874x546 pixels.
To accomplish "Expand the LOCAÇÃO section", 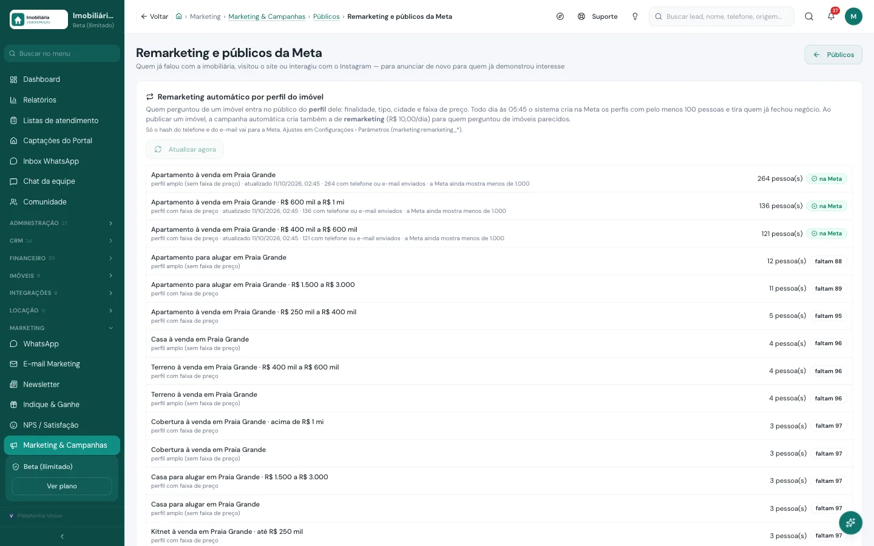I will point(62,311).
